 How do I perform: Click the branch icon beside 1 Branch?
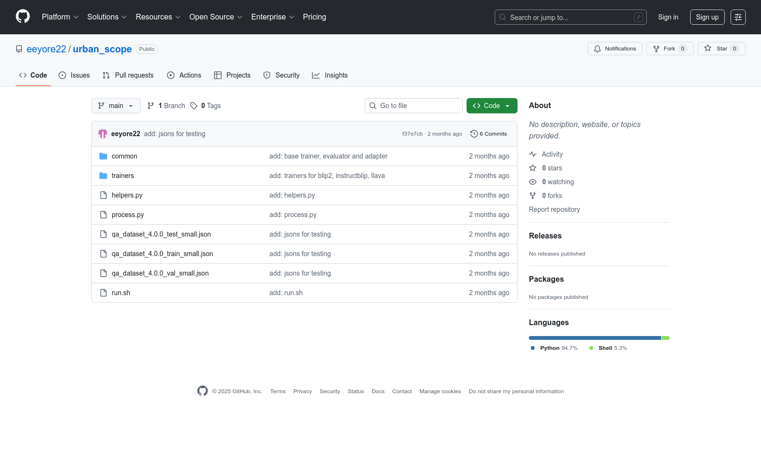click(151, 106)
